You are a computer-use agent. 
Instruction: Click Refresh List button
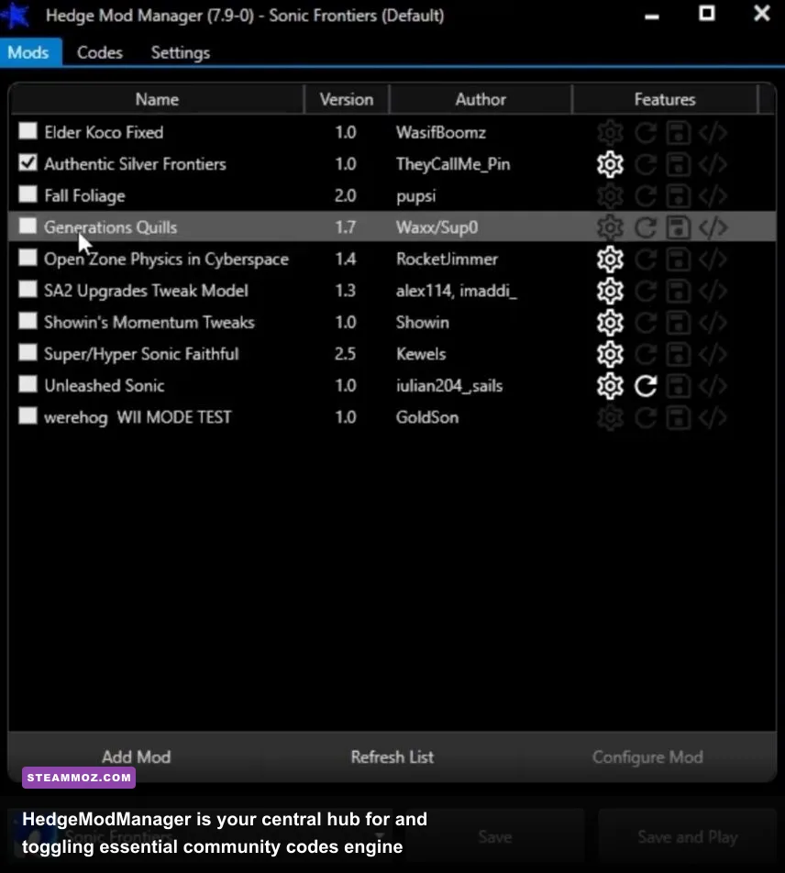coord(392,757)
